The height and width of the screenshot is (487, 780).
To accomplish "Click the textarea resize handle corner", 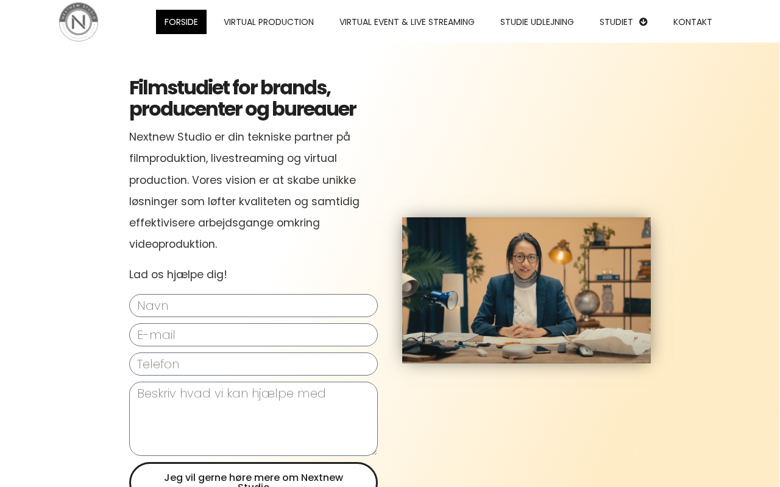I will (374, 452).
